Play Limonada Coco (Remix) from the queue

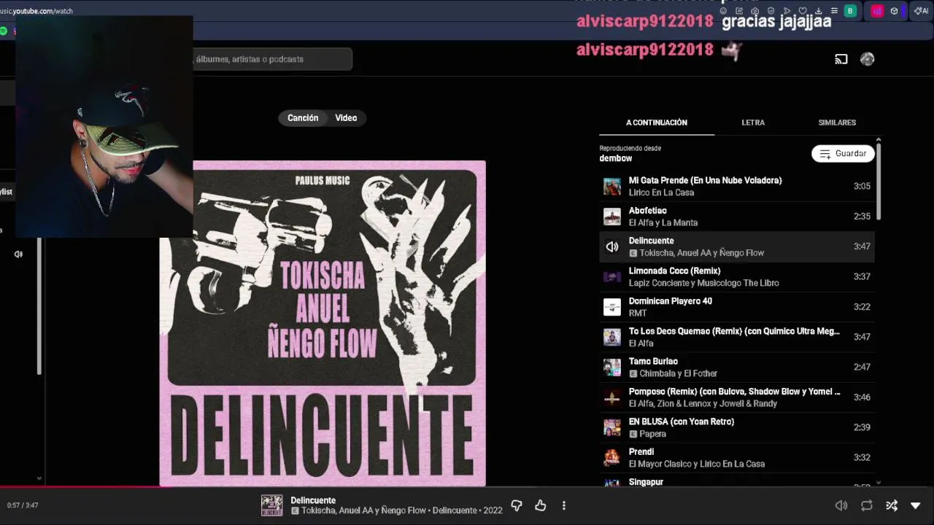point(737,277)
